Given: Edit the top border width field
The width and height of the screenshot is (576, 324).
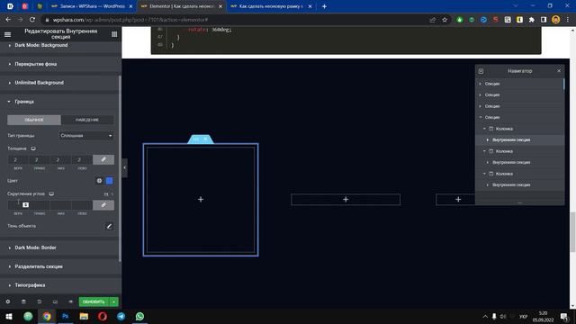Looking at the screenshot, I should [x=18, y=160].
